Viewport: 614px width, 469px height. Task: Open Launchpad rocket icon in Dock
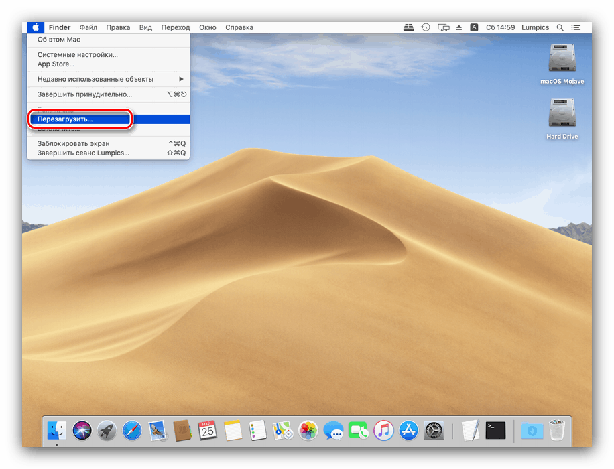(107, 431)
